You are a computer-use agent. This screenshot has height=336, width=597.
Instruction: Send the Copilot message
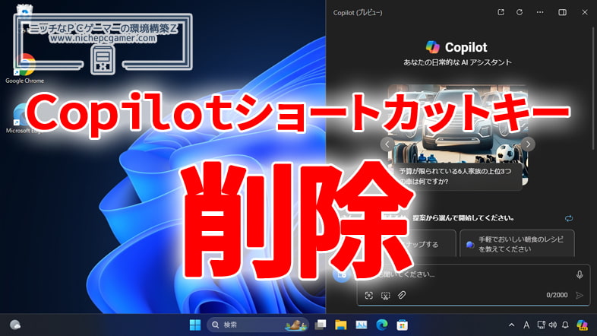tap(580, 295)
